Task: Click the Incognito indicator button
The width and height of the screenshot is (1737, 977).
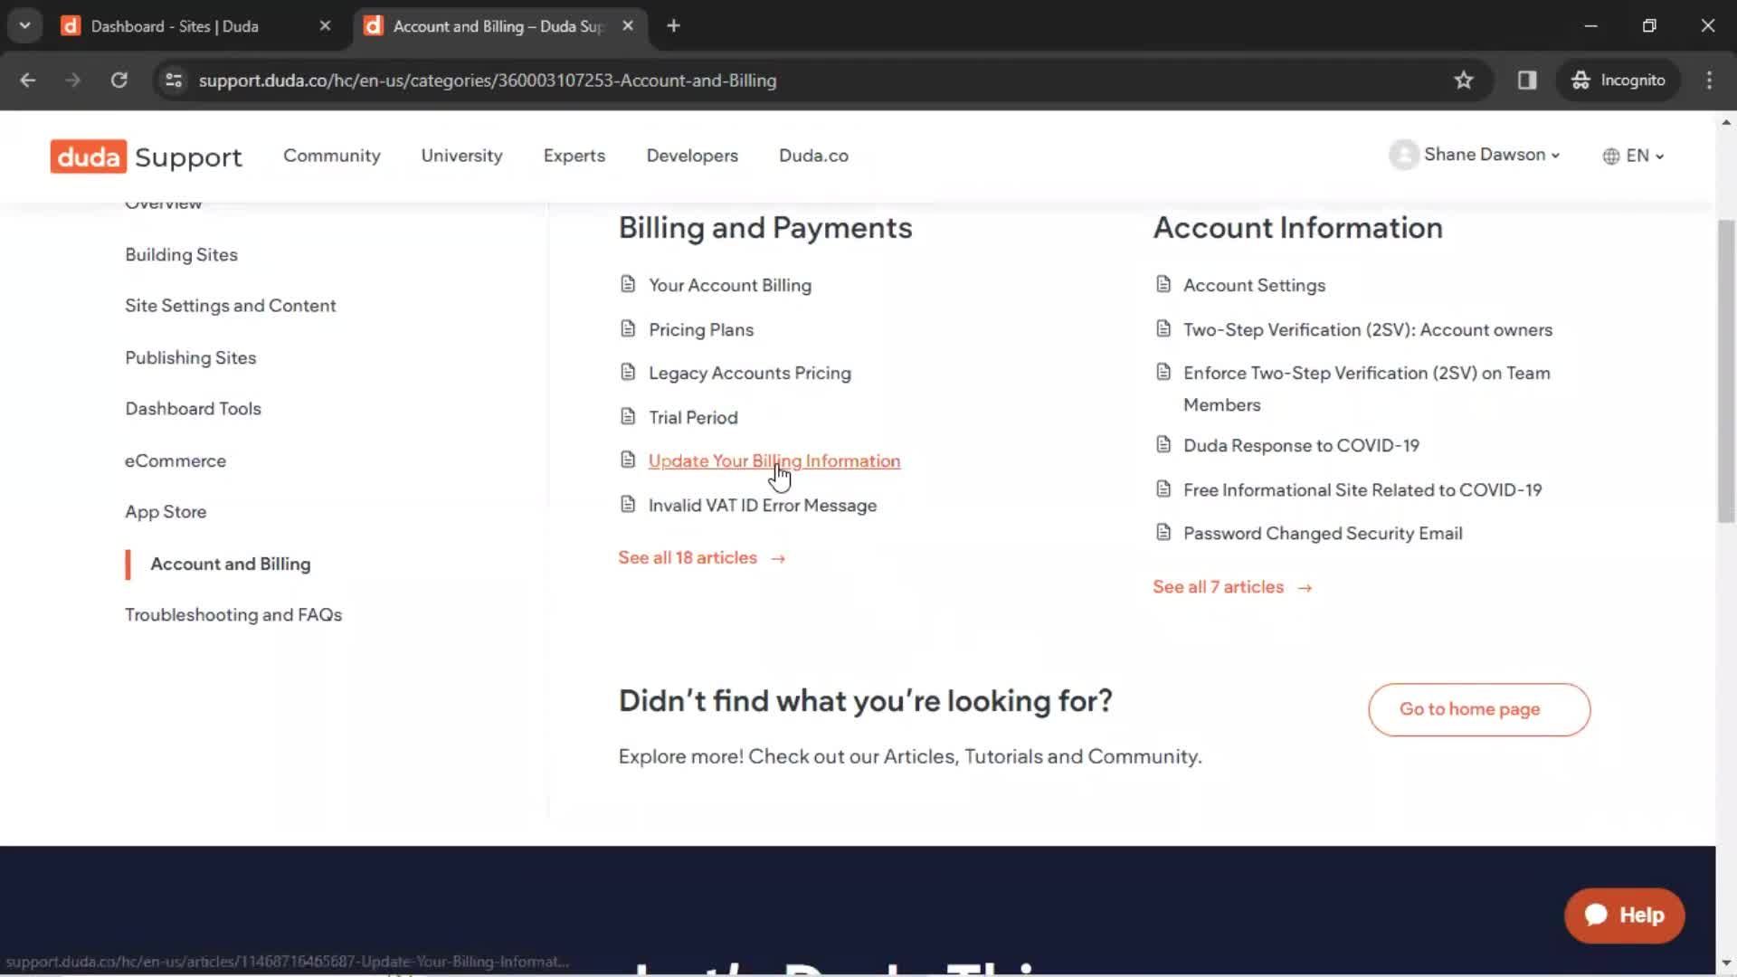Action: tap(1618, 81)
